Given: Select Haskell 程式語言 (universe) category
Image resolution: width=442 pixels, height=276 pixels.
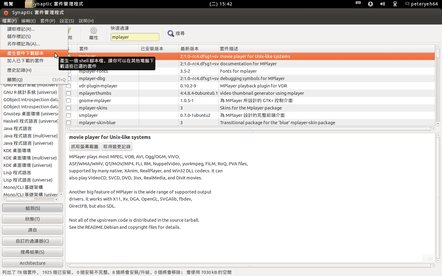Looking at the screenshot, I should [30, 121].
